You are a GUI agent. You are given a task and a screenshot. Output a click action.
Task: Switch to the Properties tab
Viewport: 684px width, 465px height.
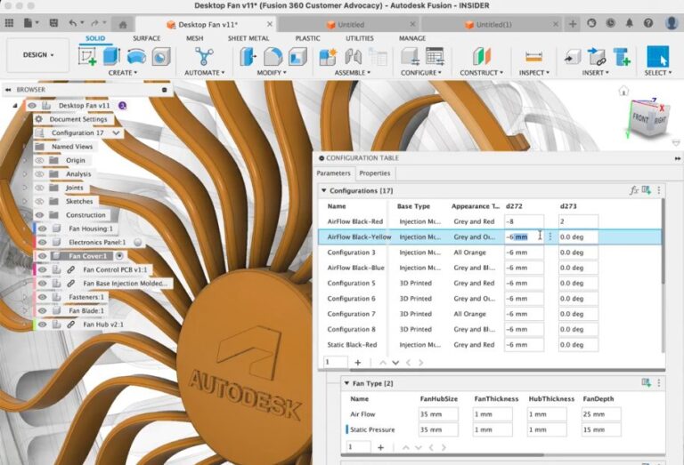click(x=374, y=173)
